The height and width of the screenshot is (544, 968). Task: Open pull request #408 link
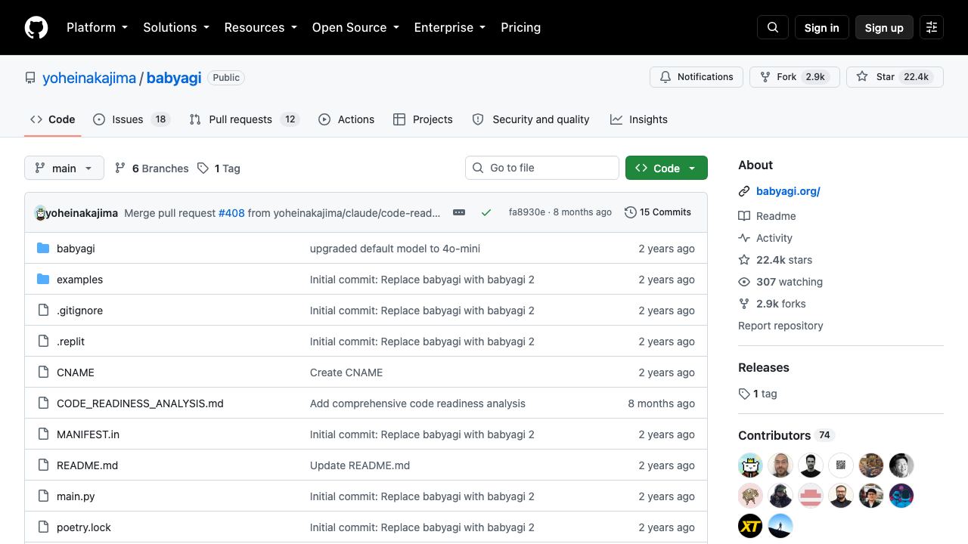point(231,213)
